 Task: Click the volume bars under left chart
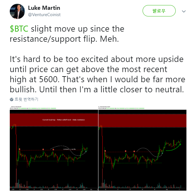click(50, 185)
